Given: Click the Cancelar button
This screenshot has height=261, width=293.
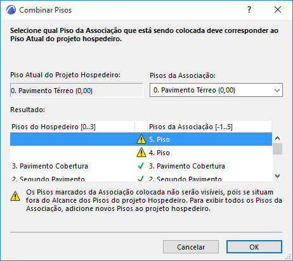Looking at the screenshot, I should [x=191, y=246].
